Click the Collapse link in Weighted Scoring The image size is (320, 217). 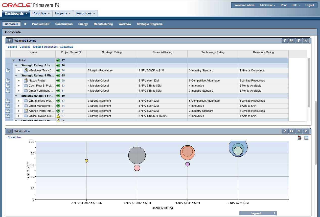pyautogui.click(x=25, y=47)
